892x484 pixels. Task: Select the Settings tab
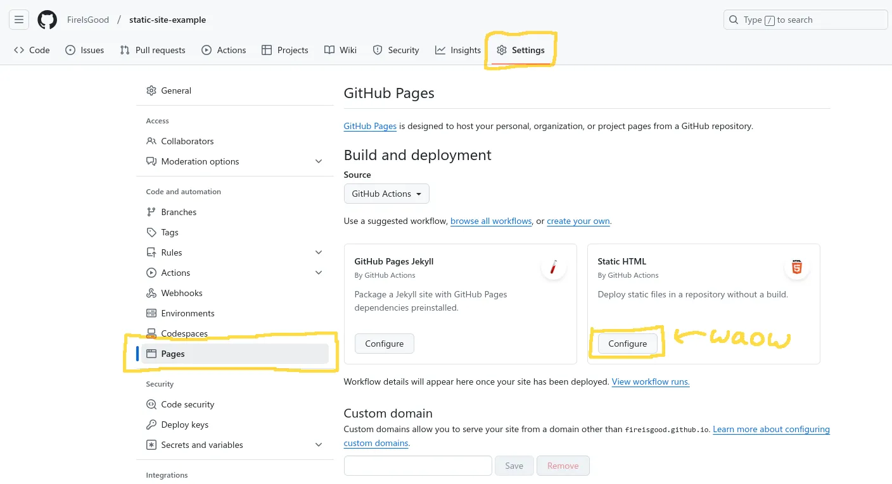tap(521, 50)
